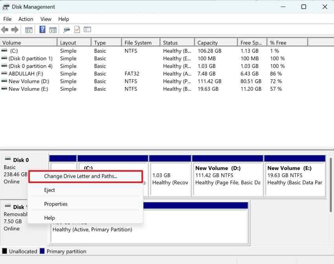Sort by the File System column header
The height and width of the screenshot is (264, 334).
coord(141,42)
